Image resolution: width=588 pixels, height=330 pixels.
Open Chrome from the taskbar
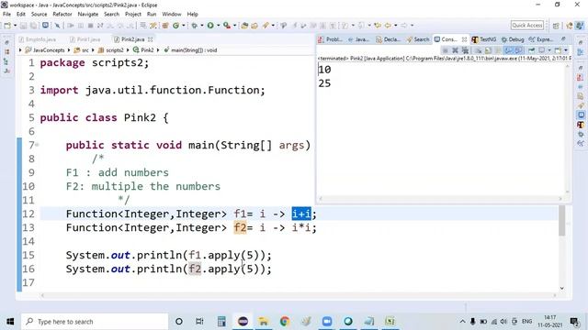pyautogui.click(x=285, y=322)
